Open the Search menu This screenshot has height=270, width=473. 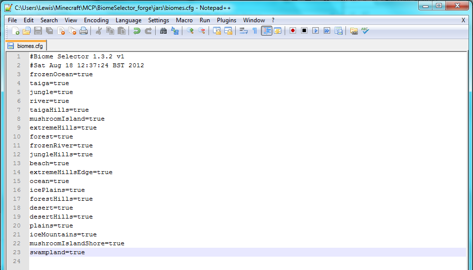[49, 20]
